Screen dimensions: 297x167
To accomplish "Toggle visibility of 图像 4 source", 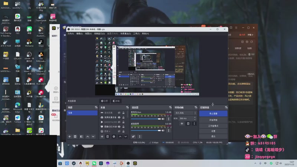I will [x=119, y=131].
